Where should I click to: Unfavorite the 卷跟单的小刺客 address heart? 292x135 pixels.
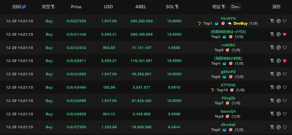point(285,61)
